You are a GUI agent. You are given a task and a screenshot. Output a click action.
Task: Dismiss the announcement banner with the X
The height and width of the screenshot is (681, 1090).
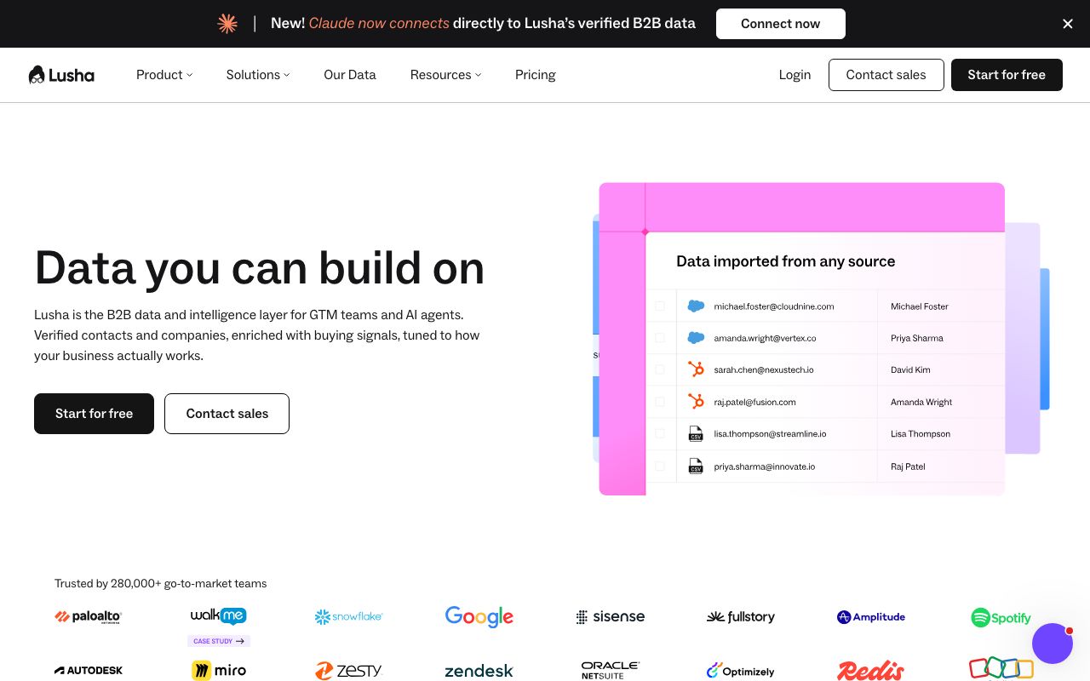[1068, 24]
